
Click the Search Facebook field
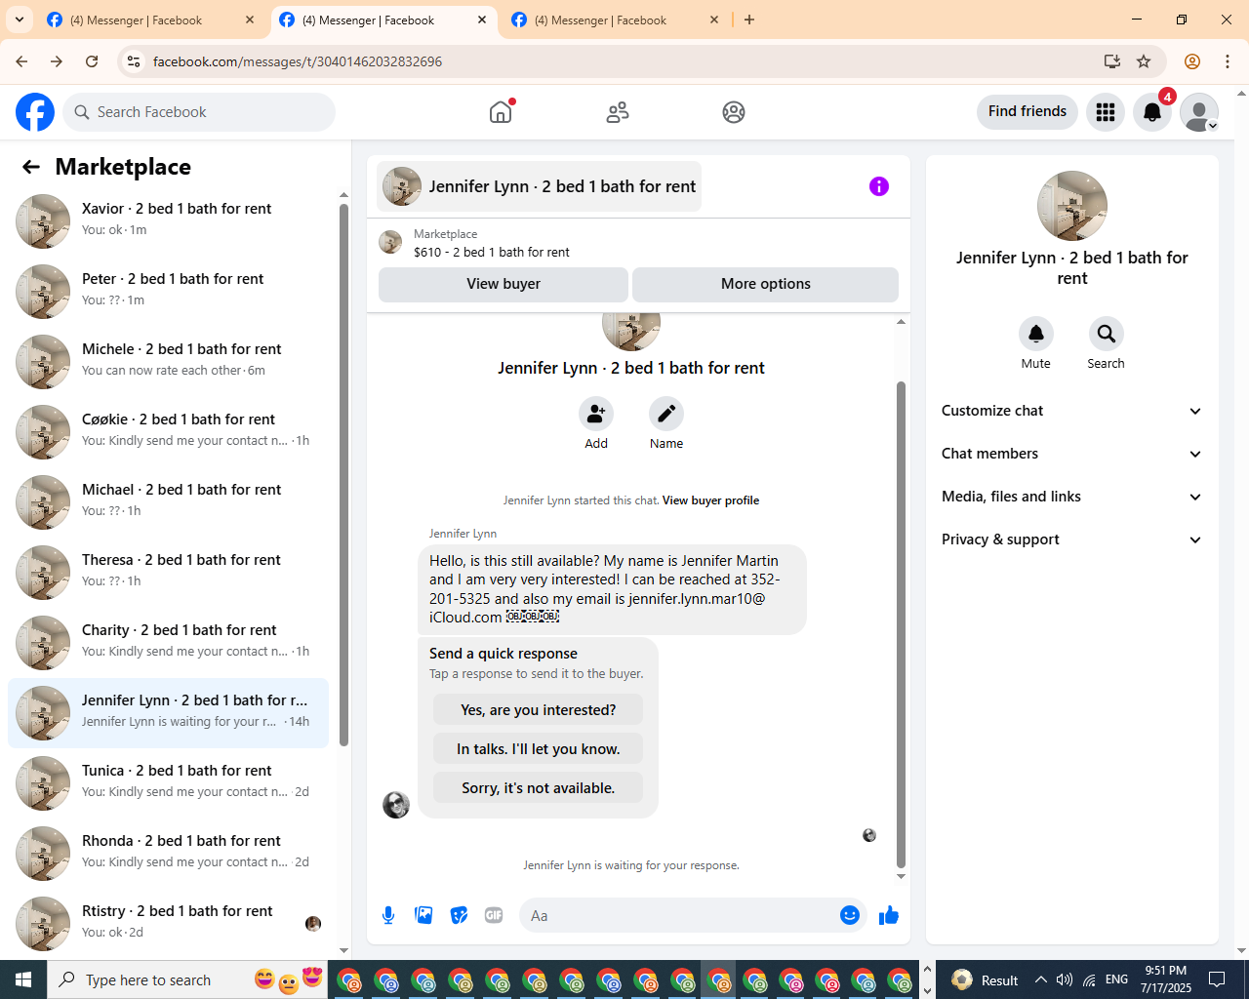[x=199, y=112]
